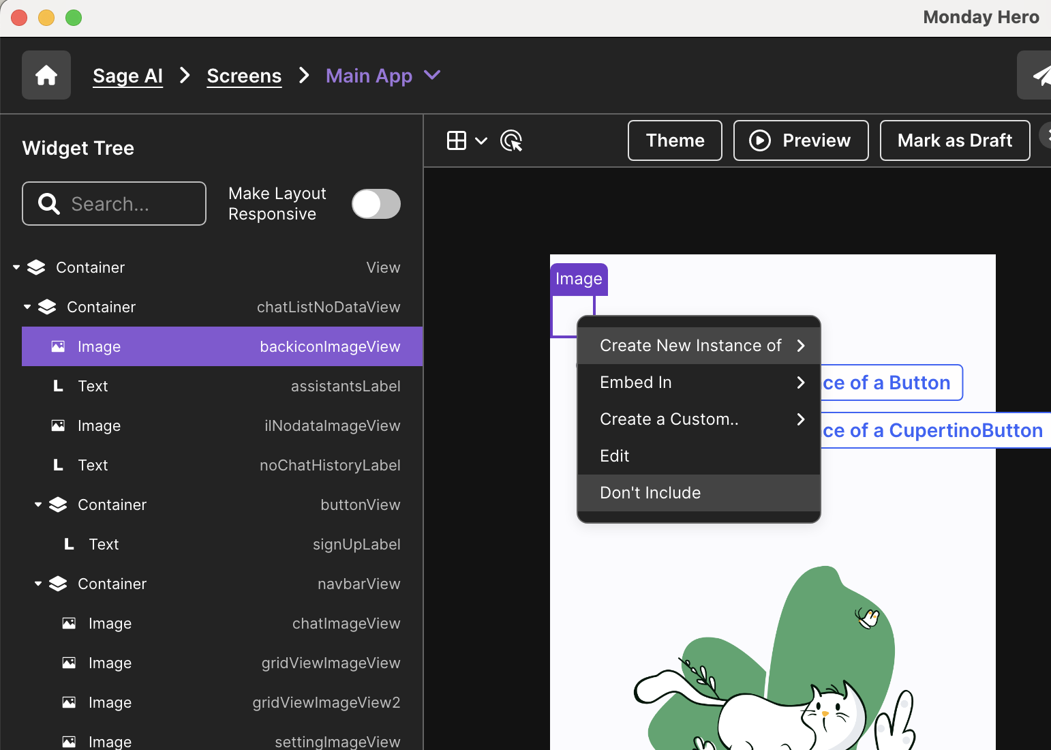The width and height of the screenshot is (1051, 750).
Task: Click the layers icon of buttonView container
Action: coord(59,505)
